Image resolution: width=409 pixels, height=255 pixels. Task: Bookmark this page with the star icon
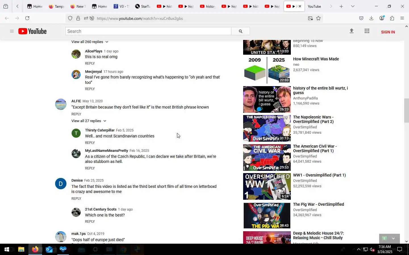click(x=318, y=18)
